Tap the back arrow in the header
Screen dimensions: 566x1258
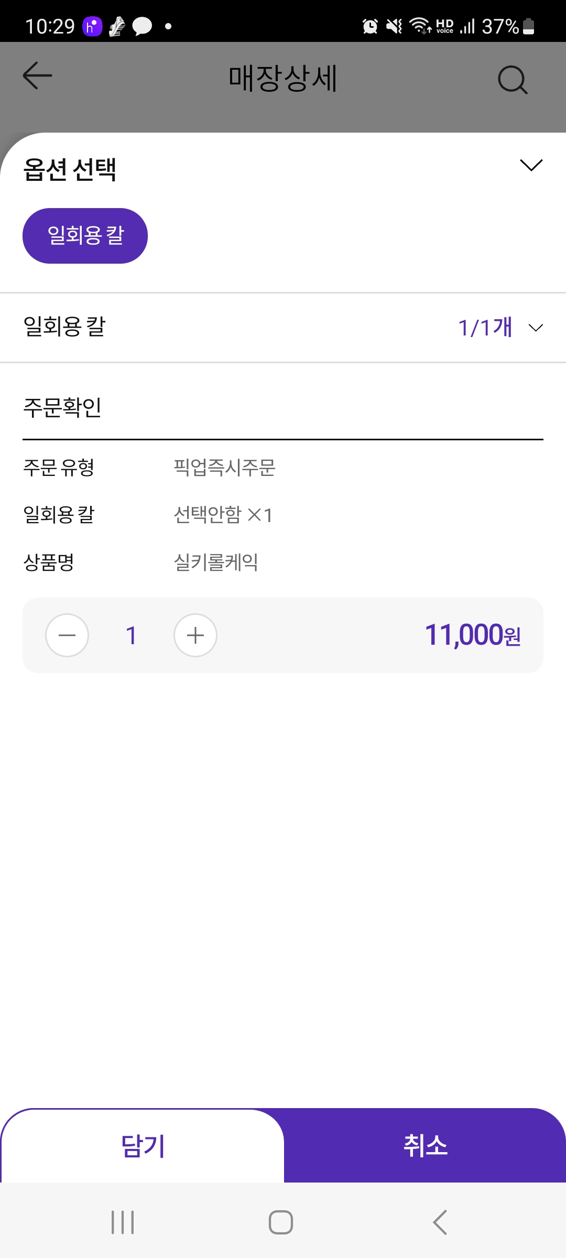pyautogui.click(x=37, y=76)
